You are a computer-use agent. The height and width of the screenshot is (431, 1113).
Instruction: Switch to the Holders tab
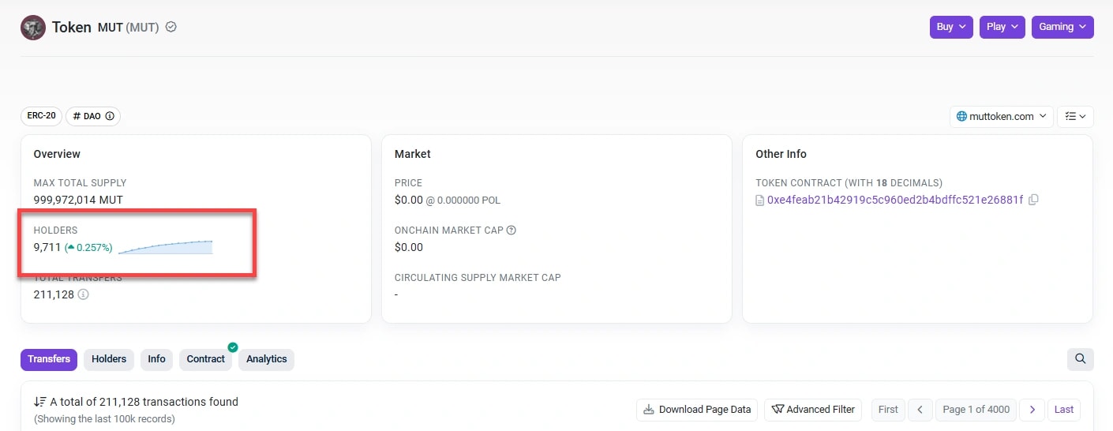point(109,359)
